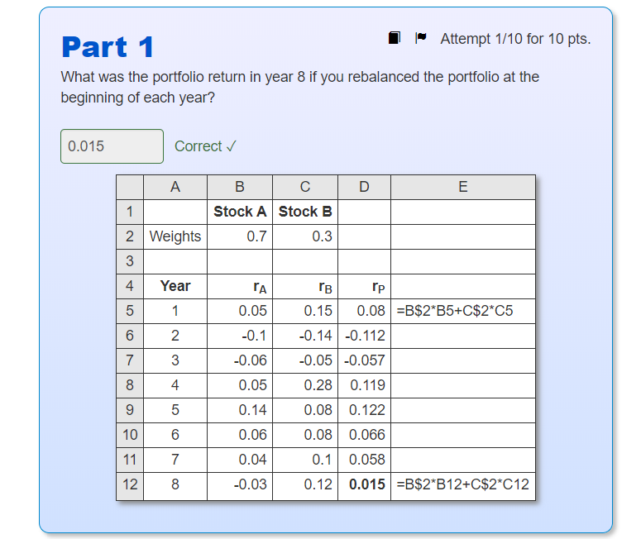Select column header A

pyautogui.click(x=175, y=187)
